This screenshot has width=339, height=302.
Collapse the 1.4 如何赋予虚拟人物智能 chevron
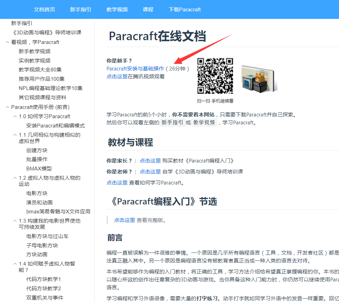click(15, 264)
